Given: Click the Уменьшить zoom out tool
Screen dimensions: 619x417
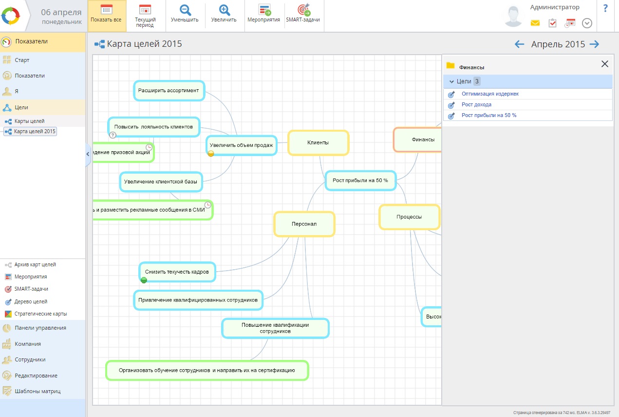Looking at the screenshot, I should click(x=185, y=14).
